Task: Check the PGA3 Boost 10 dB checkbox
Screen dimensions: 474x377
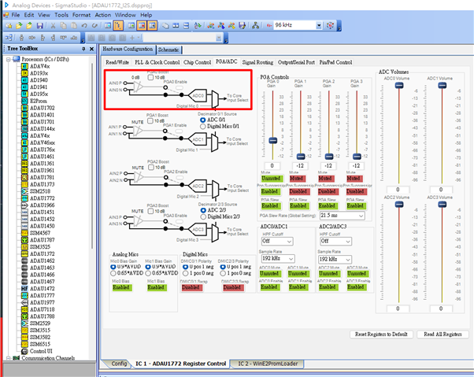Action: 150,211
